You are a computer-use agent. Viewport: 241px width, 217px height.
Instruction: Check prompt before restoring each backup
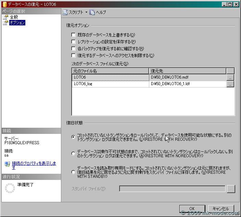click(x=73, y=48)
